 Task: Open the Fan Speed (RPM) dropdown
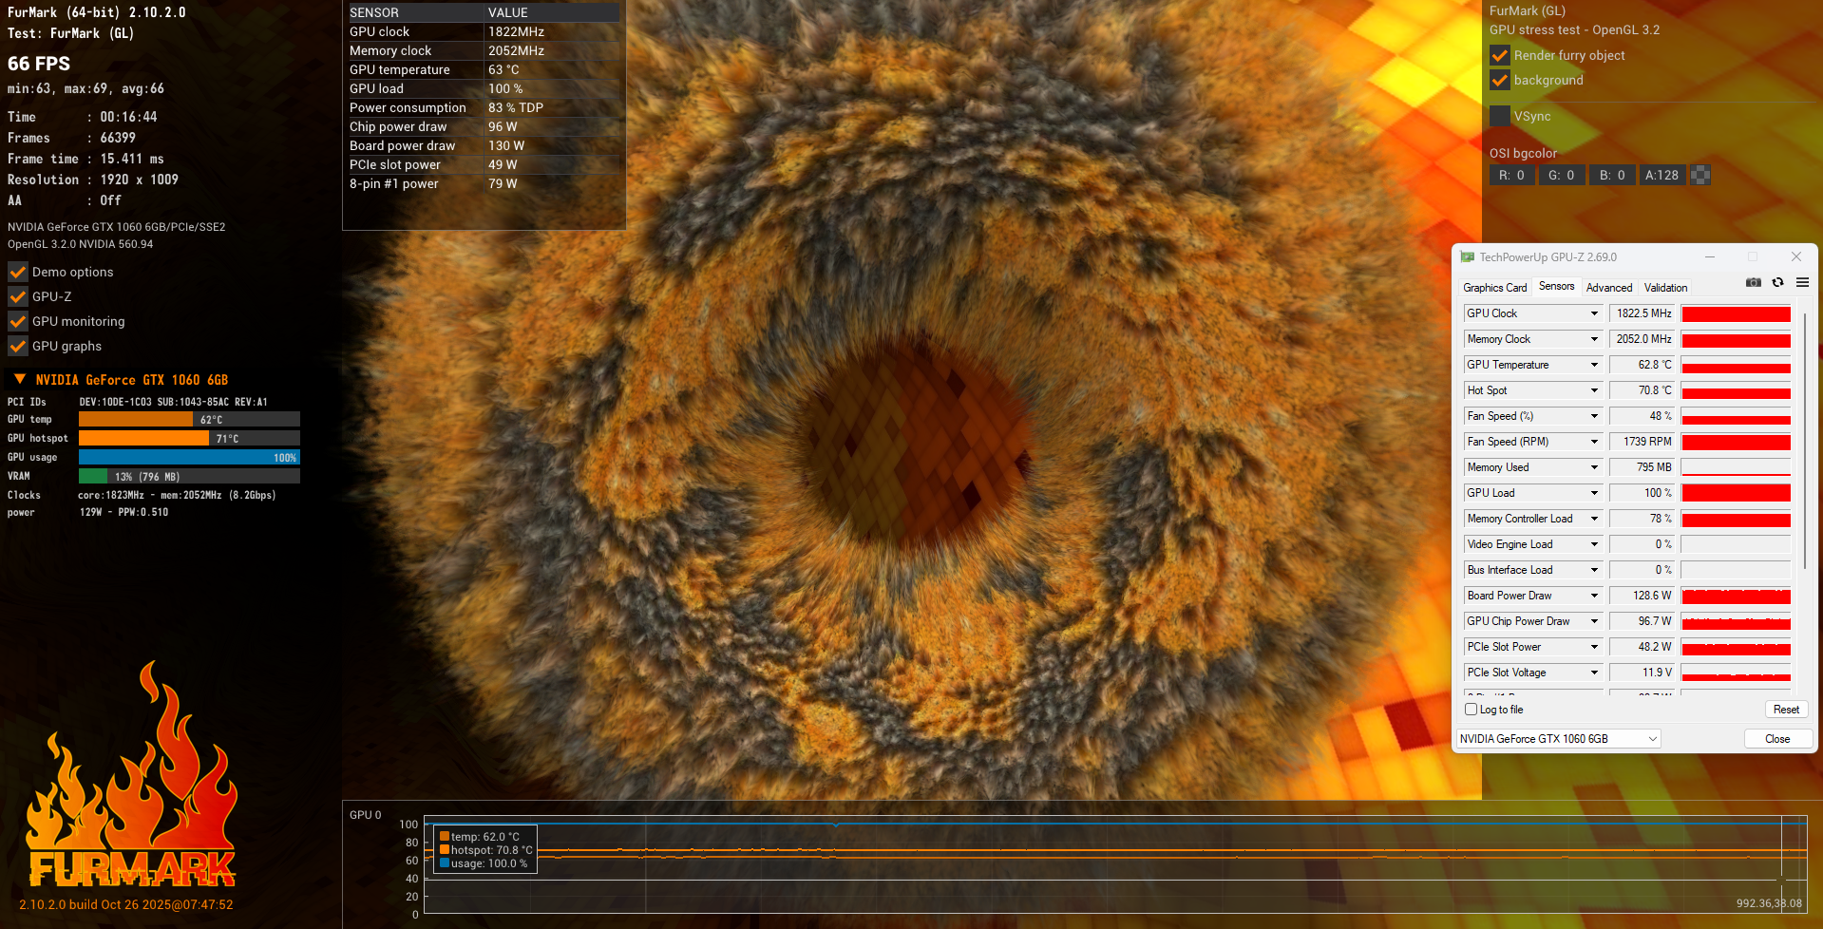point(1594,442)
